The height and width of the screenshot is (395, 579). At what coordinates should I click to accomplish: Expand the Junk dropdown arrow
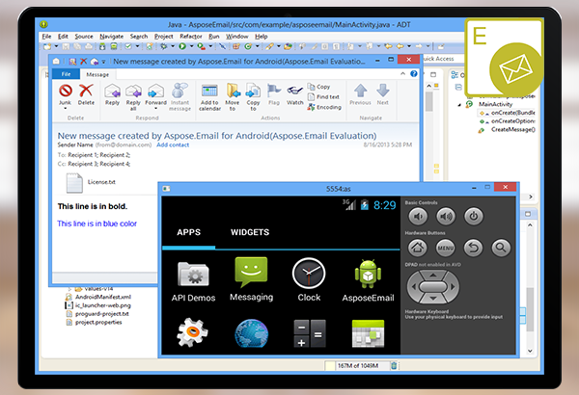pyautogui.click(x=66, y=109)
